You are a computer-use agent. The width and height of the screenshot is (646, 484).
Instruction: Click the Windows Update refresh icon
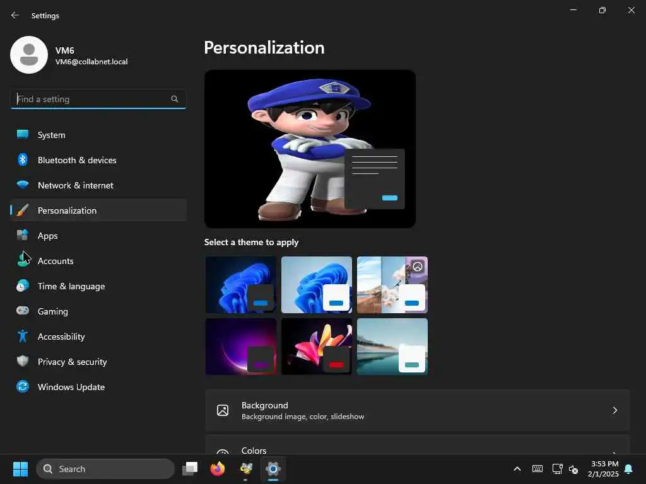tap(23, 386)
